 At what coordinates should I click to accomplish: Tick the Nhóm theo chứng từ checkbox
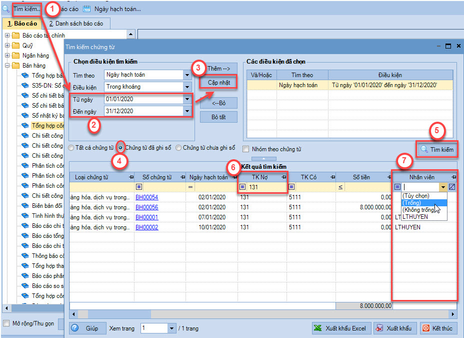click(x=245, y=149)
